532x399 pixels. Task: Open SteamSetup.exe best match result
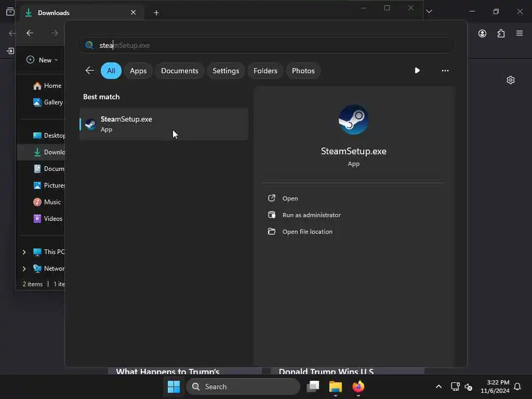pos(164,124)
